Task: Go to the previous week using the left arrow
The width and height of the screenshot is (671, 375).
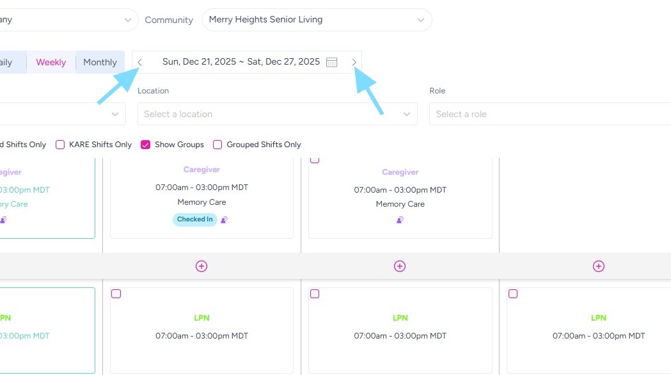Action: point(140,62)
